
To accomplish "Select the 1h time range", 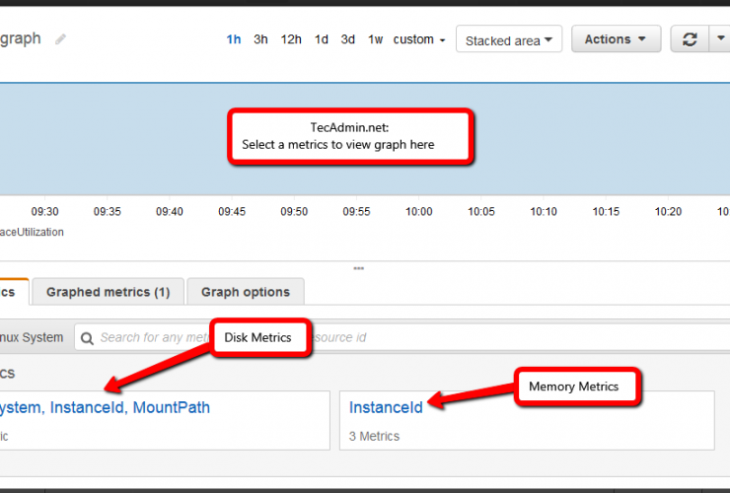I will [x=234, y=39].
